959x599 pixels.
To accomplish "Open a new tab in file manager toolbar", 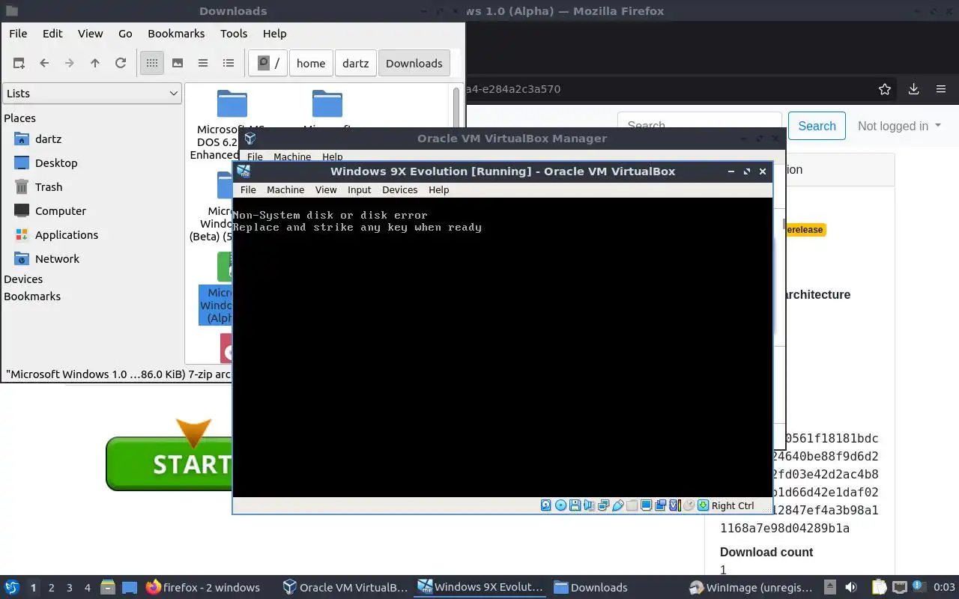I will pyautogui.click(x=19, y=64).
